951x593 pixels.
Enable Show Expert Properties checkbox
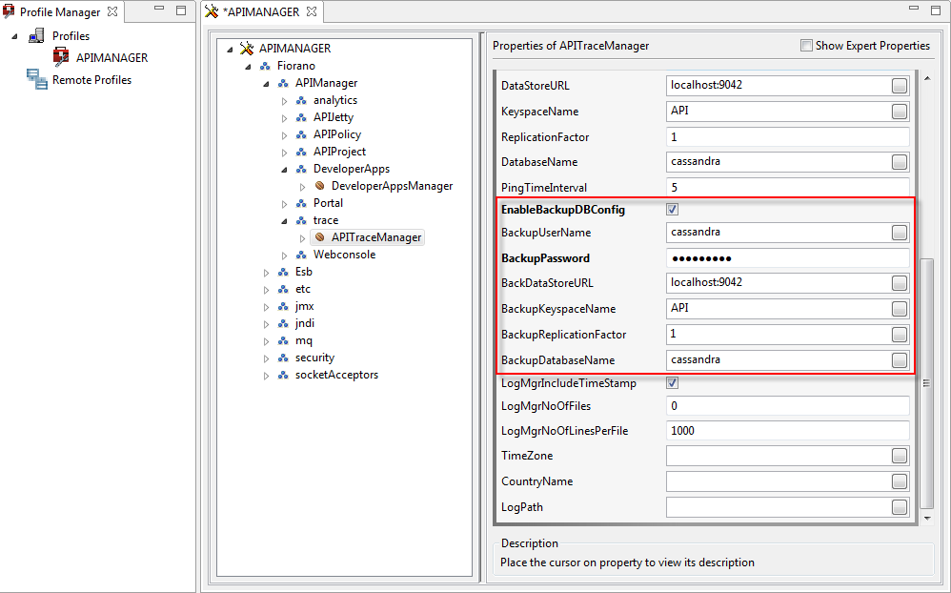[806, 46]
